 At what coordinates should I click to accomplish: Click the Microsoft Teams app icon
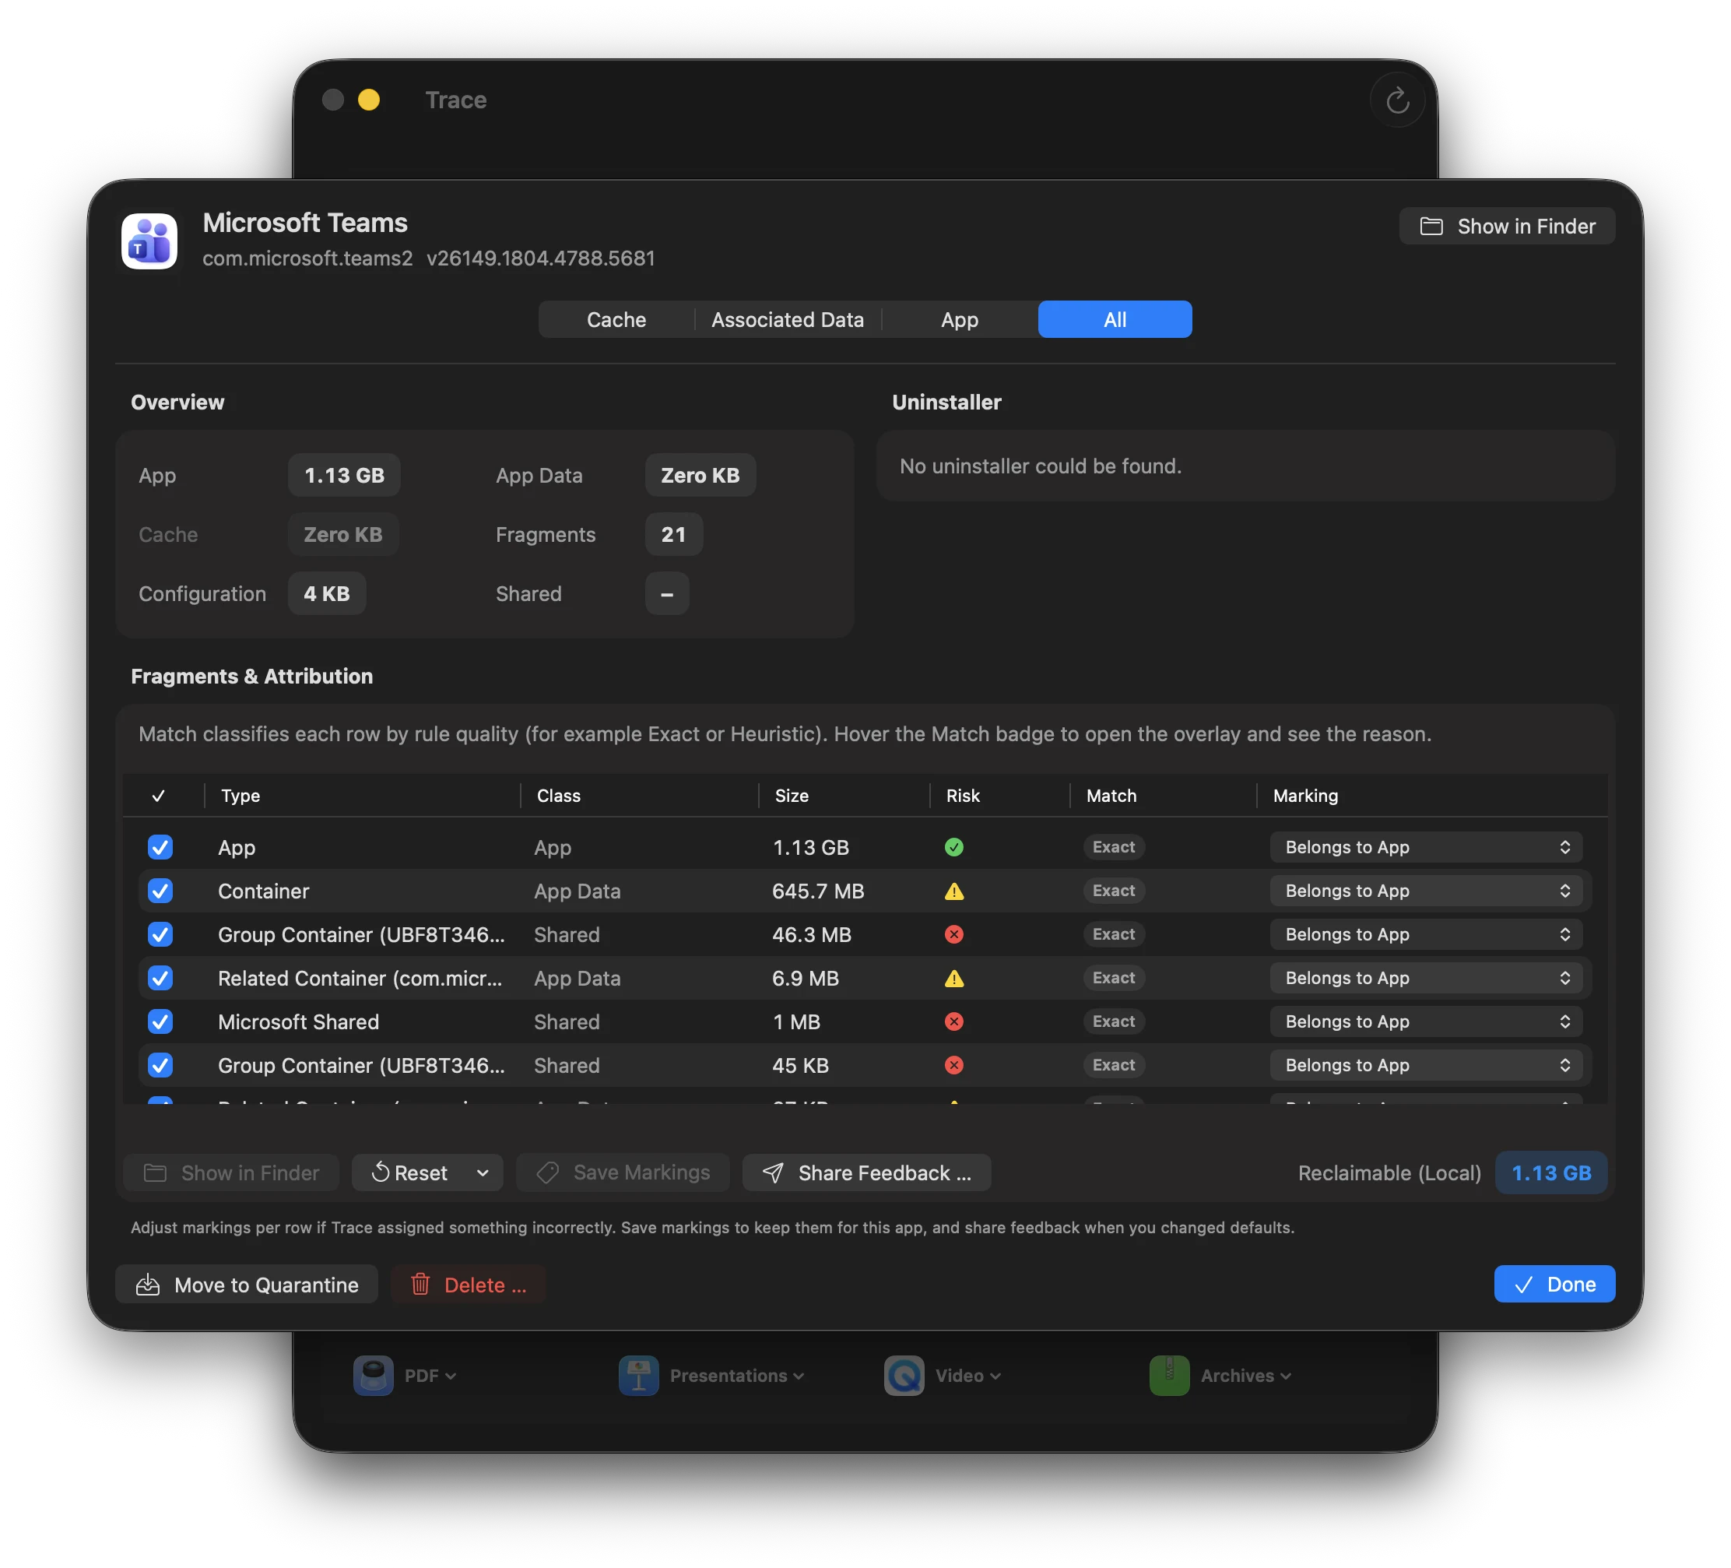[x=149, y=241]
